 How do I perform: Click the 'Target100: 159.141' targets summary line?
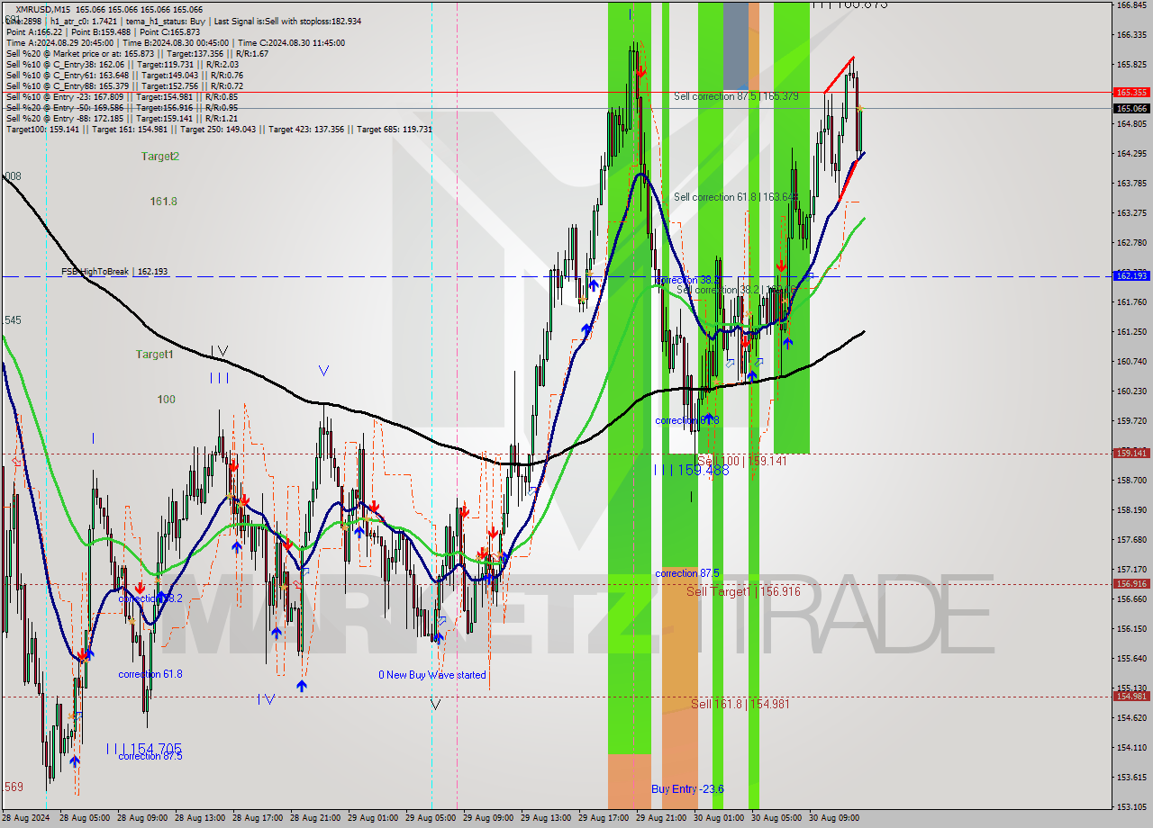point(219,130)
